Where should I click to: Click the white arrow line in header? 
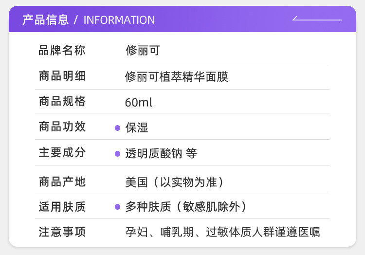(317, 19)
